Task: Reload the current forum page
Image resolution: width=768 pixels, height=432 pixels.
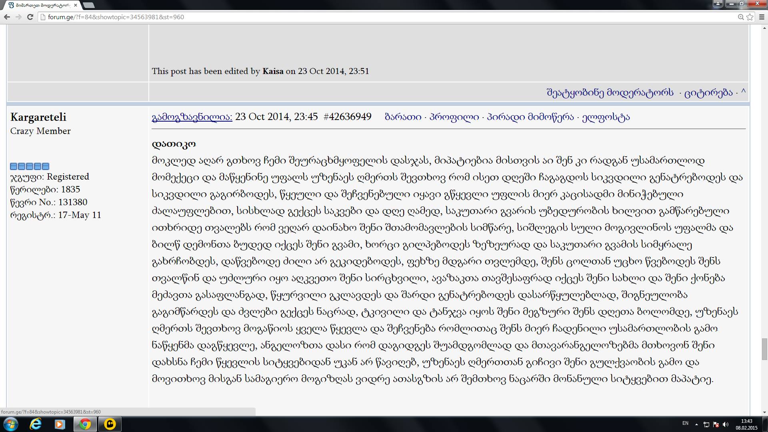Action: coord(30,17)
